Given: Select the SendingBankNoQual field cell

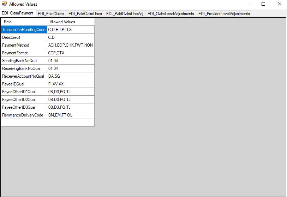Looking at the screenshot, I should click(x=24, y=61).
